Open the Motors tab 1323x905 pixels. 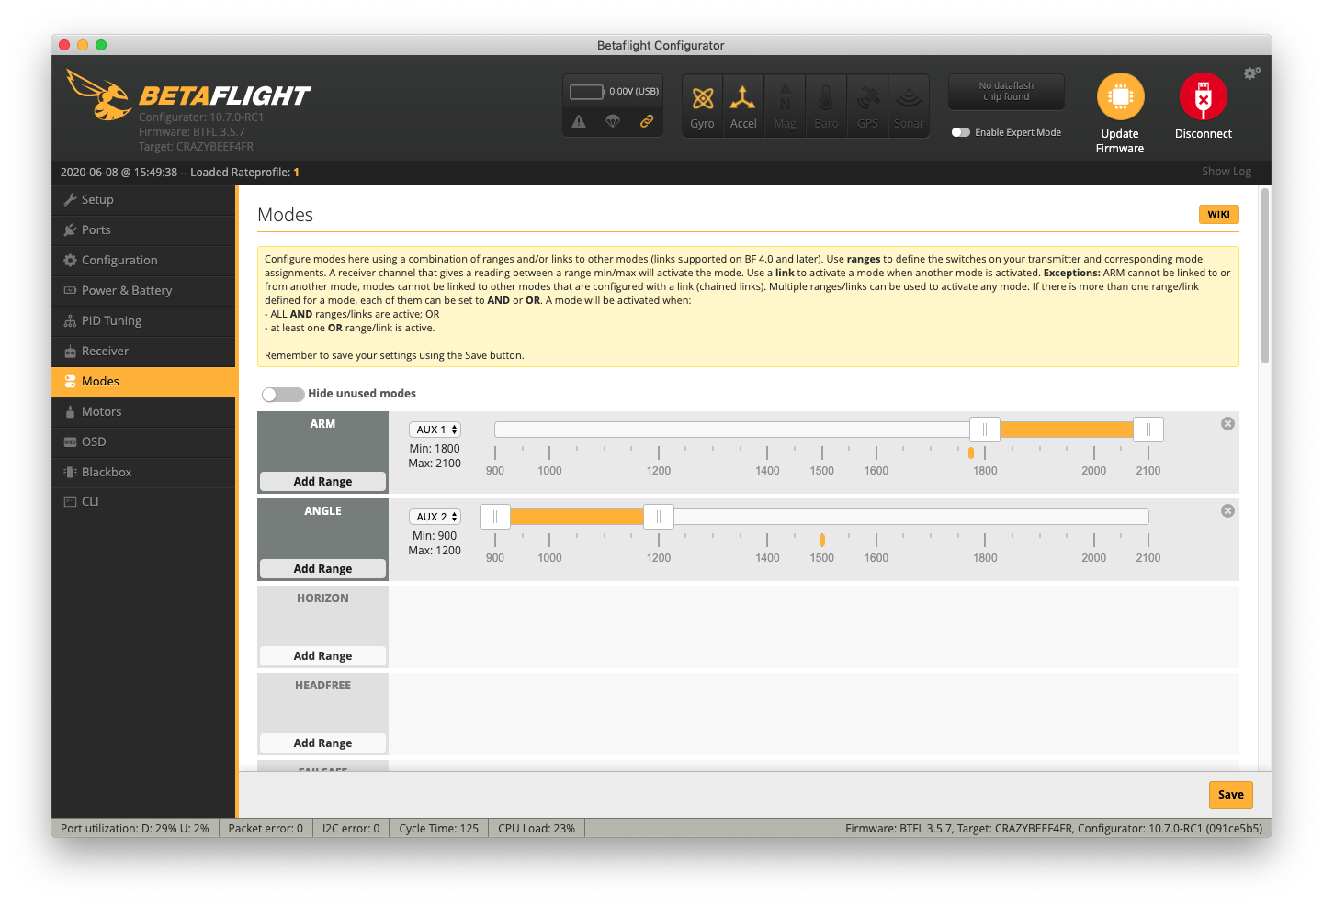point(144,411)
